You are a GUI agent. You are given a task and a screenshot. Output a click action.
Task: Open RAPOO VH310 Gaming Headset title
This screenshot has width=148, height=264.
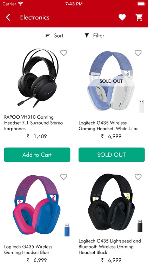coord(34,123)
